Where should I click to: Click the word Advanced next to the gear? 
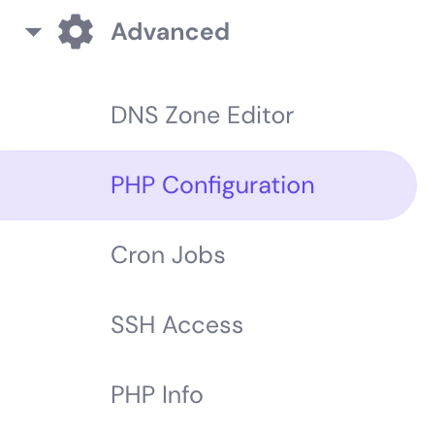tap(170, 32)
